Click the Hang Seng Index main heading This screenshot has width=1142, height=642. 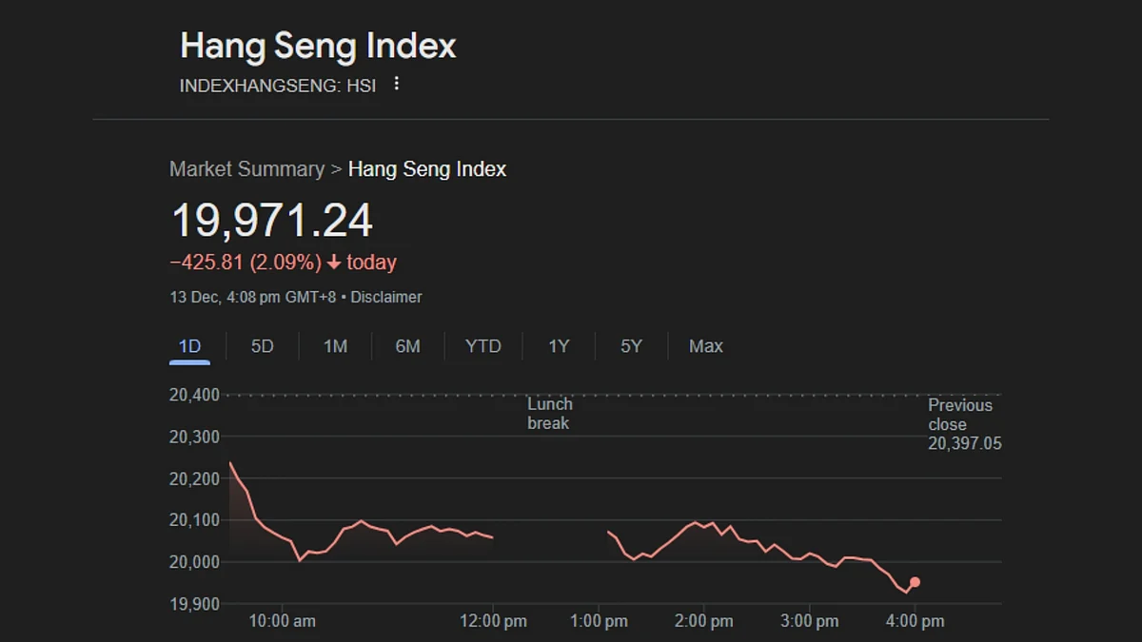point(318,46)
